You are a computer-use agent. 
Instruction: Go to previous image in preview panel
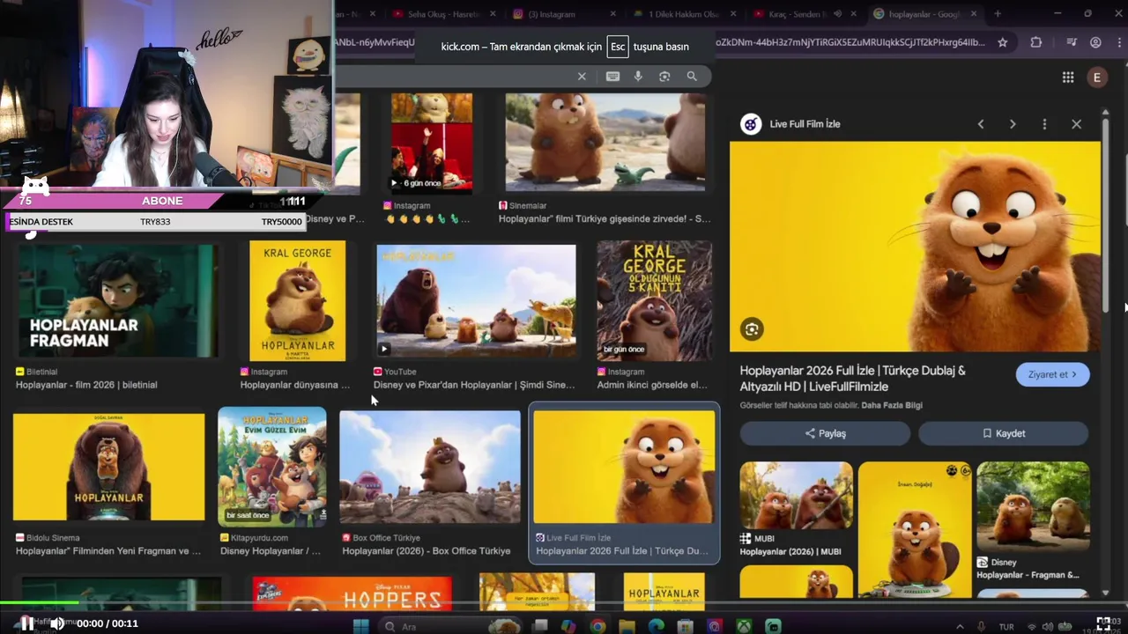[x=981, y=124]
